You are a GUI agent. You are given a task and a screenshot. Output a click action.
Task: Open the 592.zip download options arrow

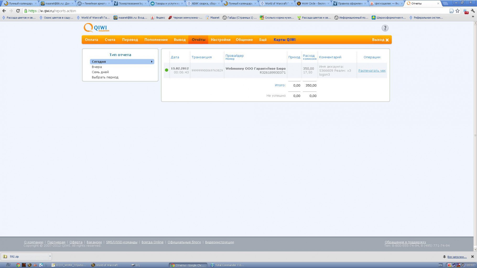[50, 256]
